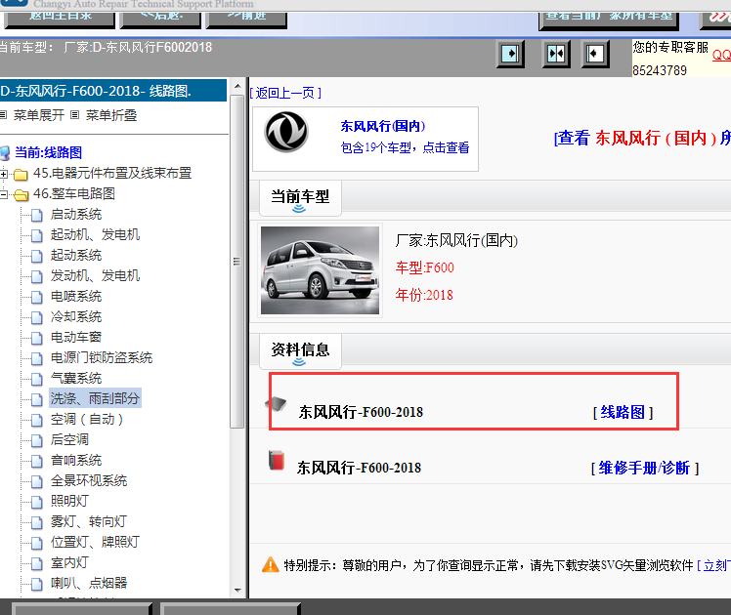Screen dimensions: 731x615
Task: Click the tree panel vertical scrollbar thumb
Action: [x=237, y=262]
